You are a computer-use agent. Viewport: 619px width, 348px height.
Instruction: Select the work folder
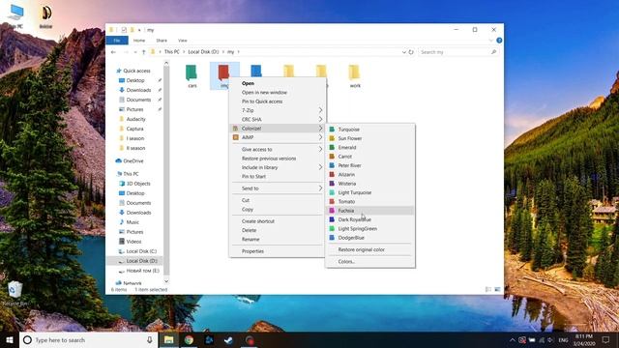coord(355,75)
